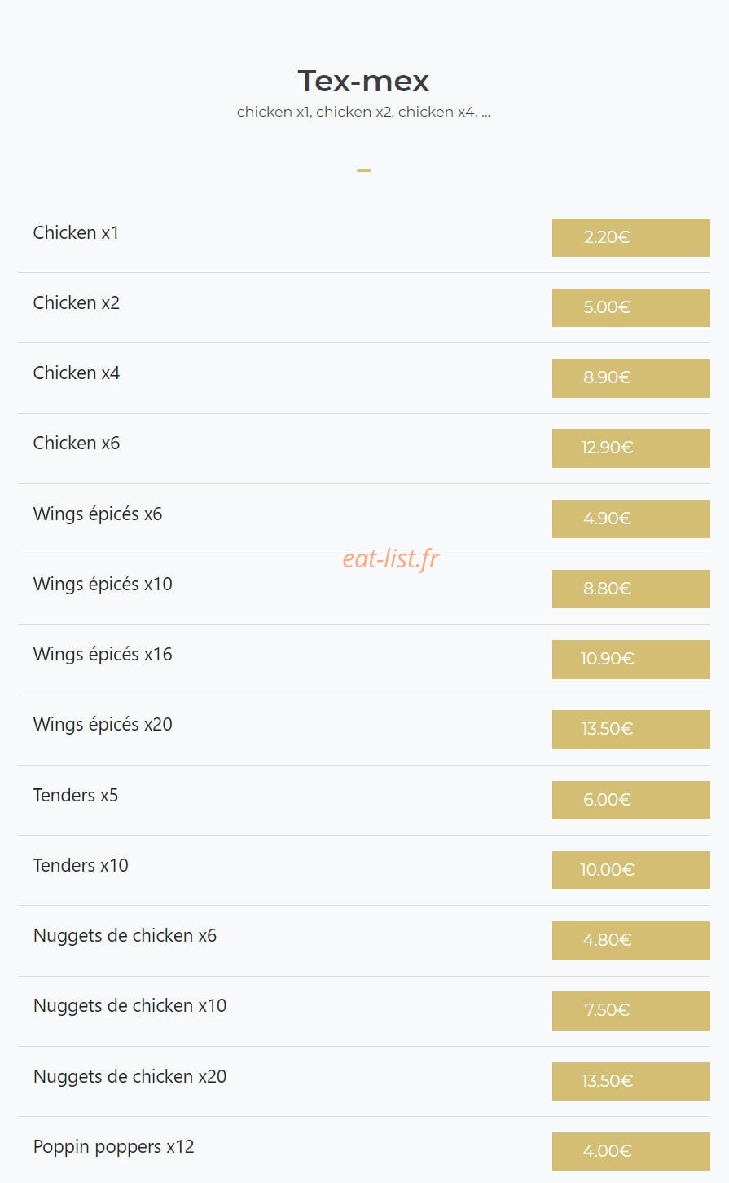The height and width of the screenshot is (1183, 729).
Task: Click the Wings épicés x16 item label
Action: coord(103,655)
